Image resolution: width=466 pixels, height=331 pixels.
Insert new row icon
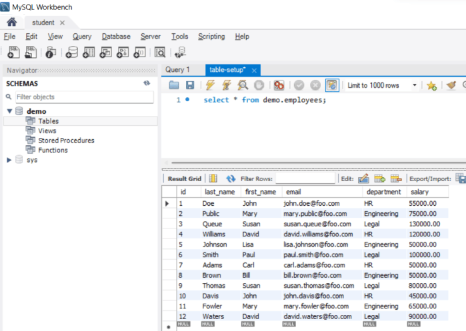(379, 178)
